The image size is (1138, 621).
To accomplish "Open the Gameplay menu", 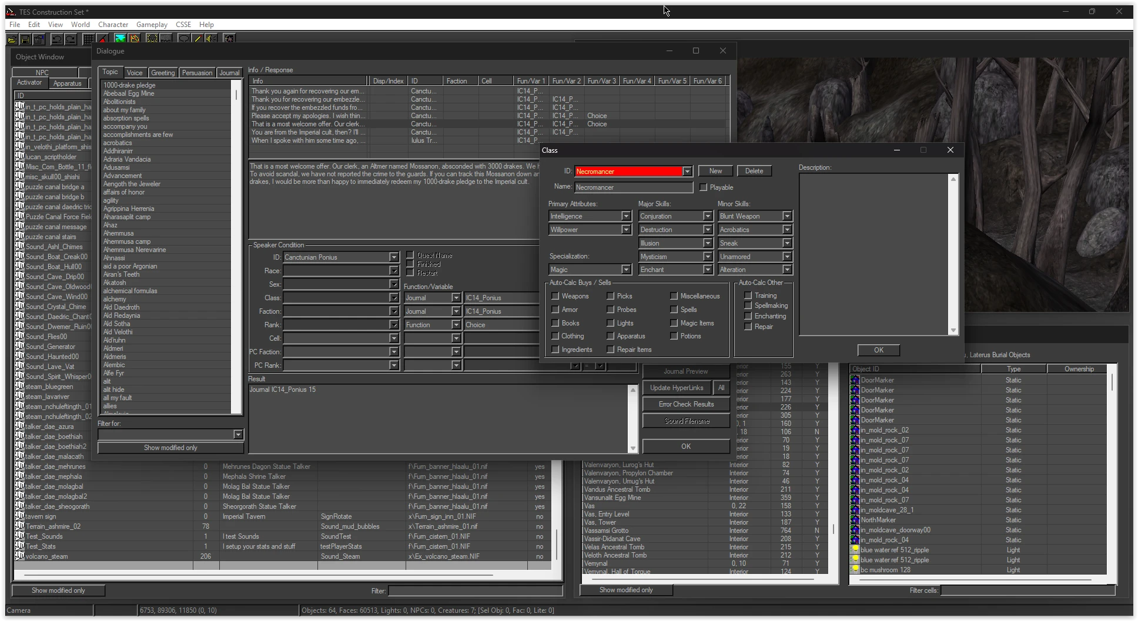I will (x=152, y=25).
